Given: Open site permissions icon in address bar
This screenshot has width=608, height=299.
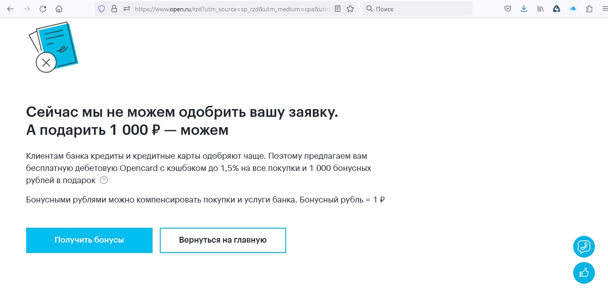Looking at the screenshot, I should (126, 9).
